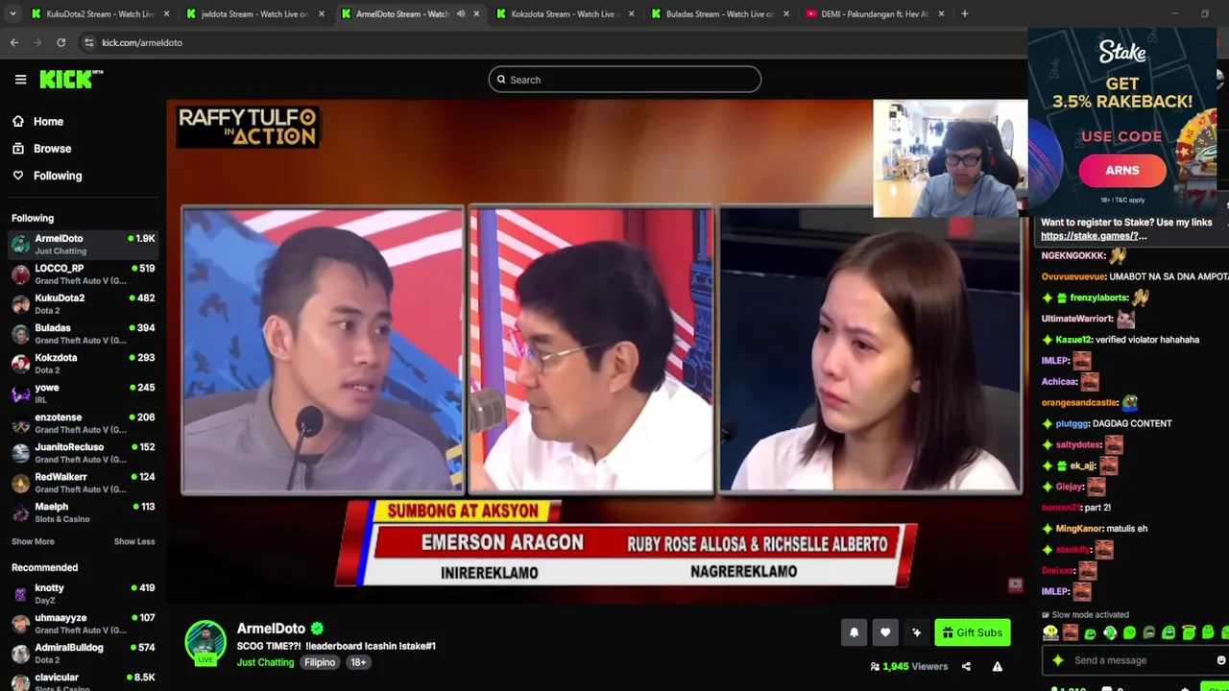Go to Home in sidebar

point(48,122)
